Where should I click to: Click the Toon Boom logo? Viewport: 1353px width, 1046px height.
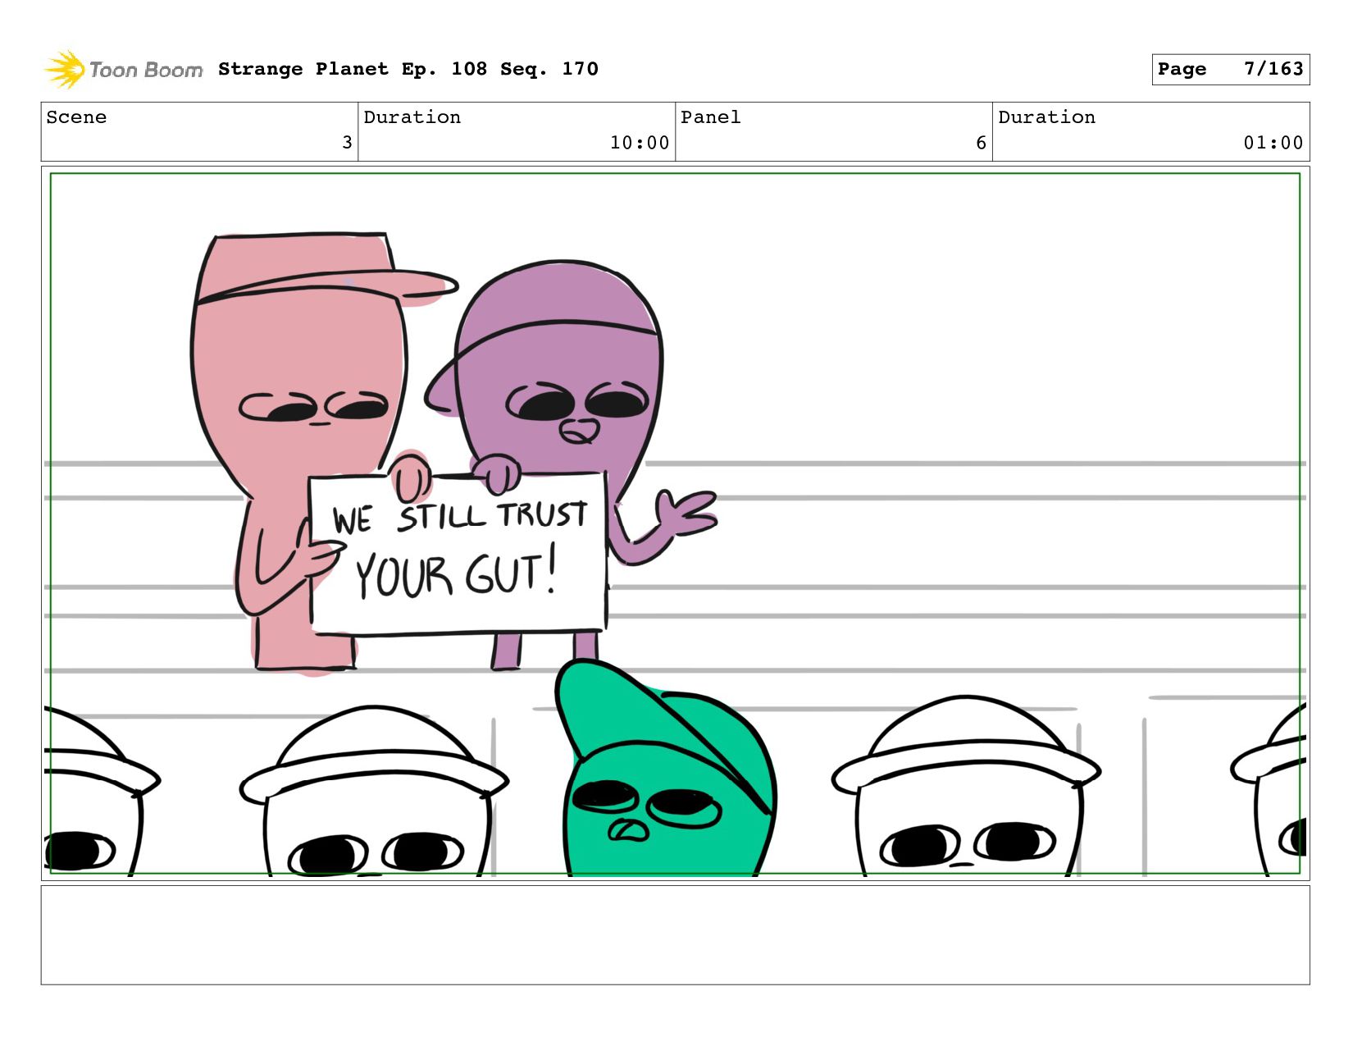pyautogui.click(x=123, y=70)
